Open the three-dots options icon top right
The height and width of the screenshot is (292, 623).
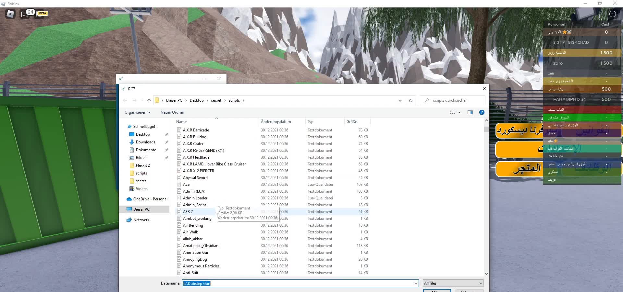[612, 14]
